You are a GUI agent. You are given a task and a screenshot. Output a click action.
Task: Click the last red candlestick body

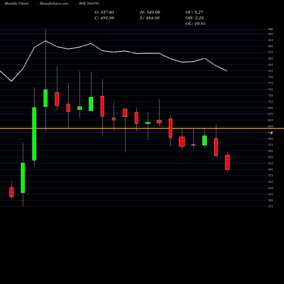click(x=227, y=162)
